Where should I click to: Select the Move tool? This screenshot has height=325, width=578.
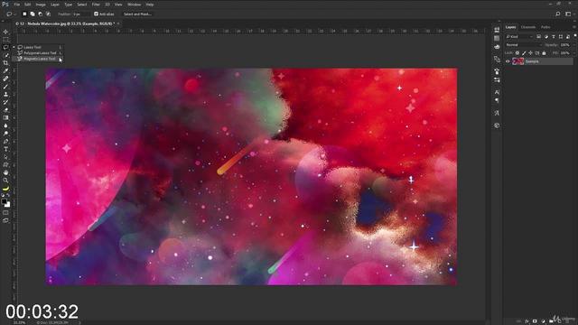5,32
